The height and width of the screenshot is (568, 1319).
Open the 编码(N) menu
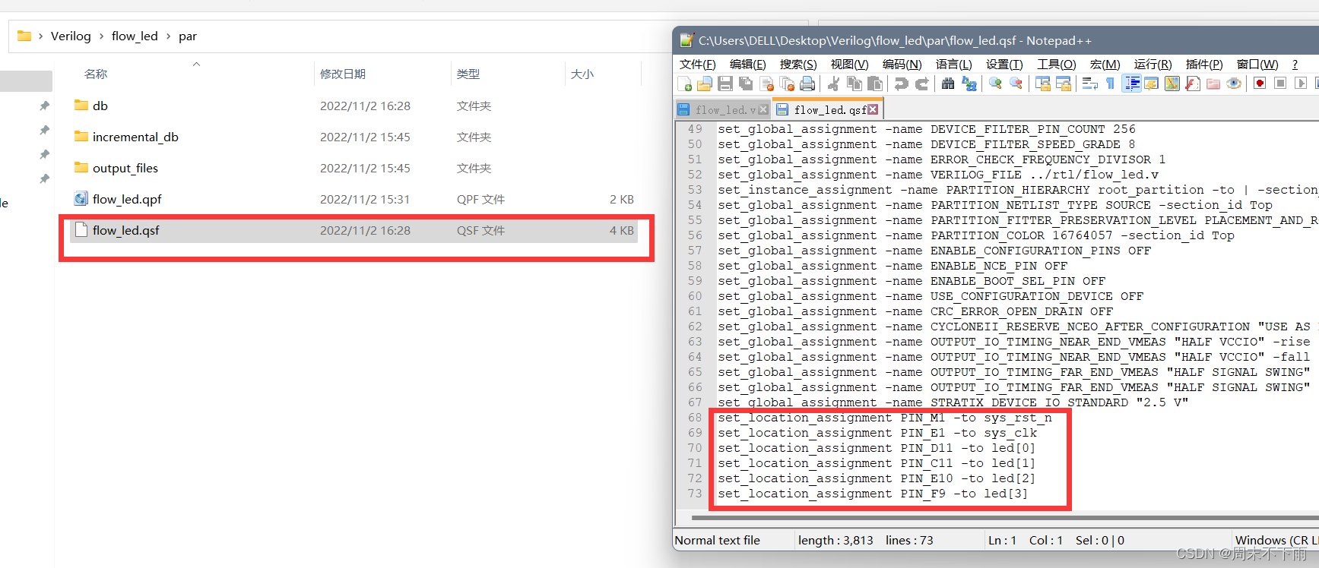(902, 65)
